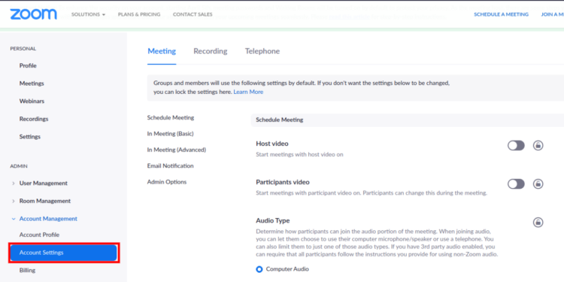This screenshot has width=564, height=282.
Task: Open the Solutions dropdown menu
Action: pos(88,14)
